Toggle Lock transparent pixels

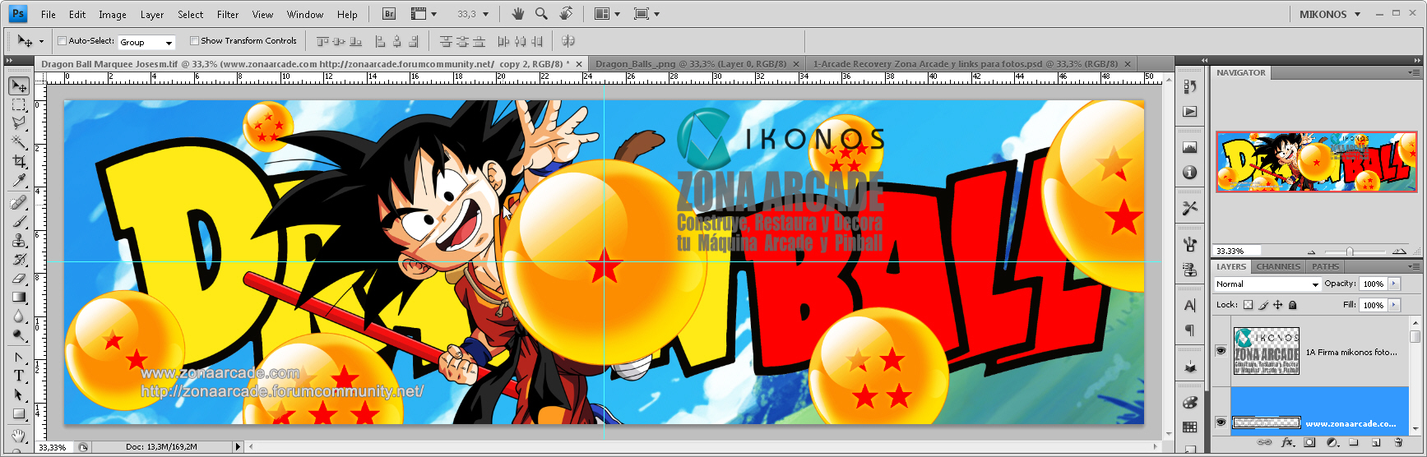pos(1248,305)
